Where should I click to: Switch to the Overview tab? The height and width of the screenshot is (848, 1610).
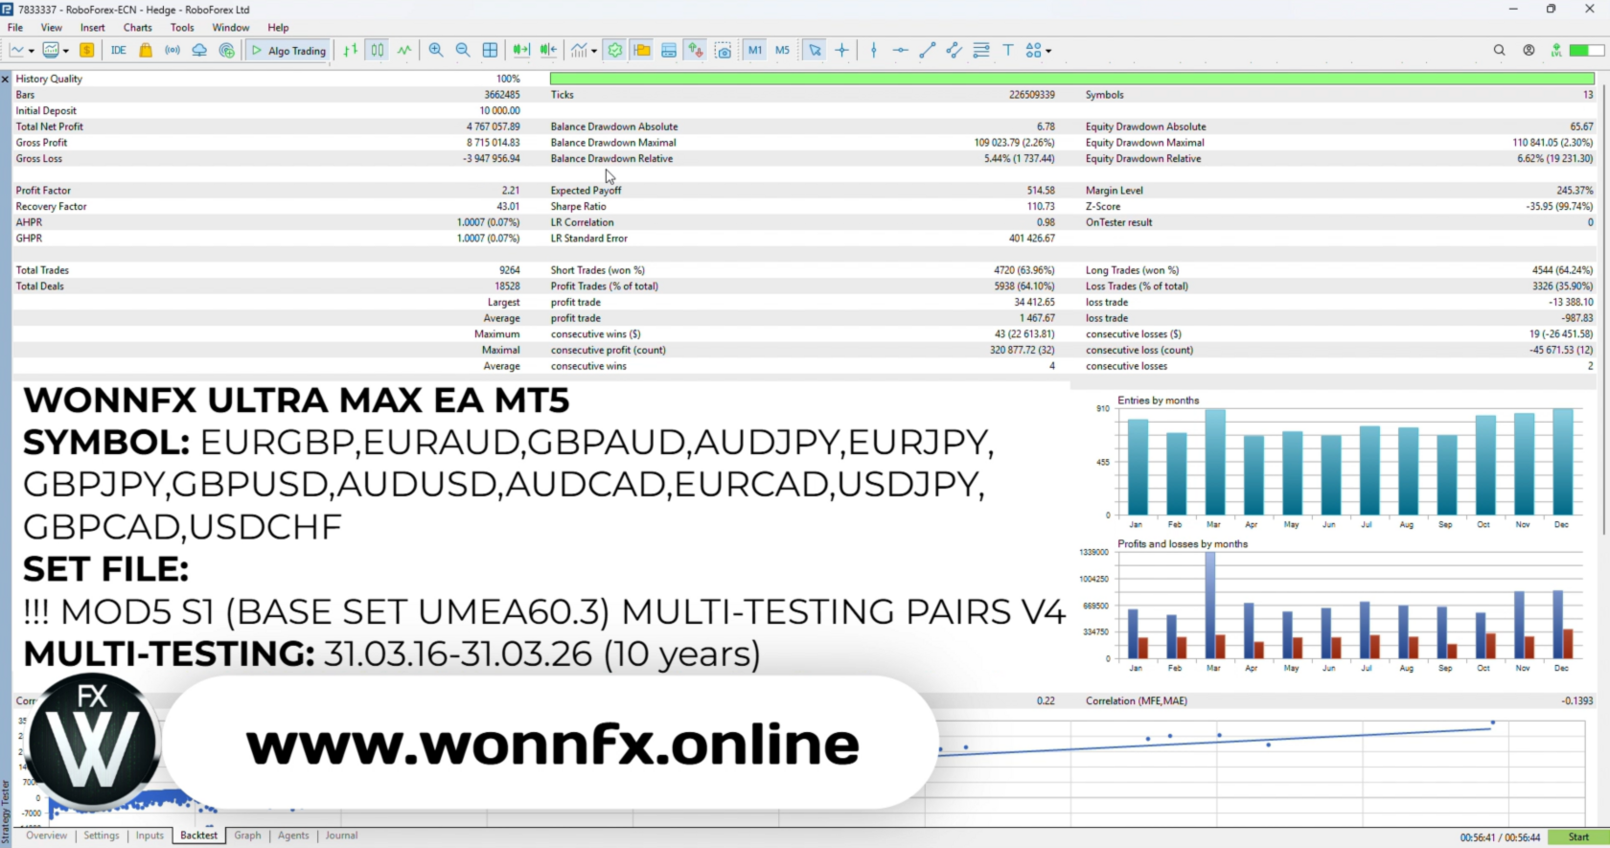pos(47,836)
